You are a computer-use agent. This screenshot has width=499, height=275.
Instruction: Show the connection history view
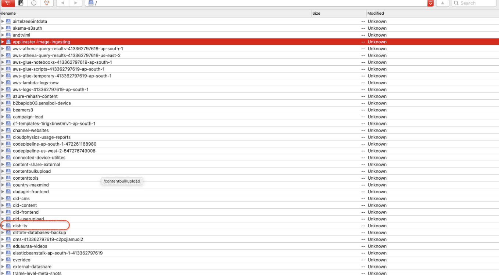coord(33,3)
